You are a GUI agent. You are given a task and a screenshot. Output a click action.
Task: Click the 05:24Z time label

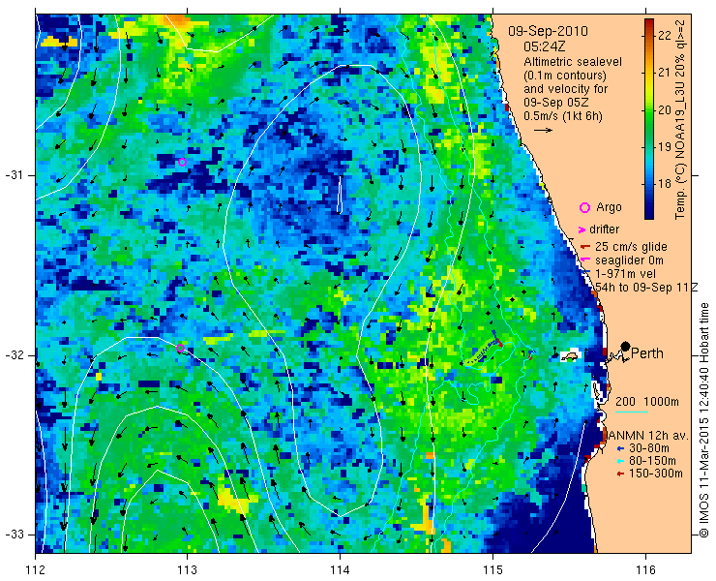tap(544, 46)
